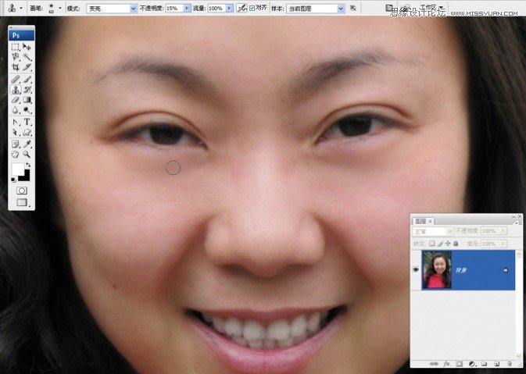526x374 pixels.
Task: Hide the Background layer visibility eye
Action: pyautogui.click(x=416, y=269)
